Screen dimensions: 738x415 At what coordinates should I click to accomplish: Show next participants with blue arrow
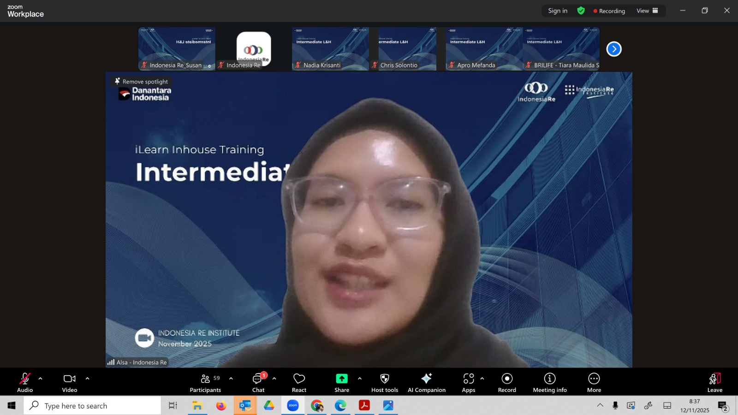[x=613, y=49]
